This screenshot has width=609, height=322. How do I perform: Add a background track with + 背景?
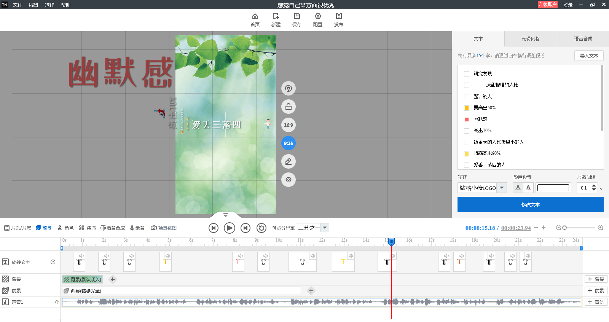tap(596, 279)
